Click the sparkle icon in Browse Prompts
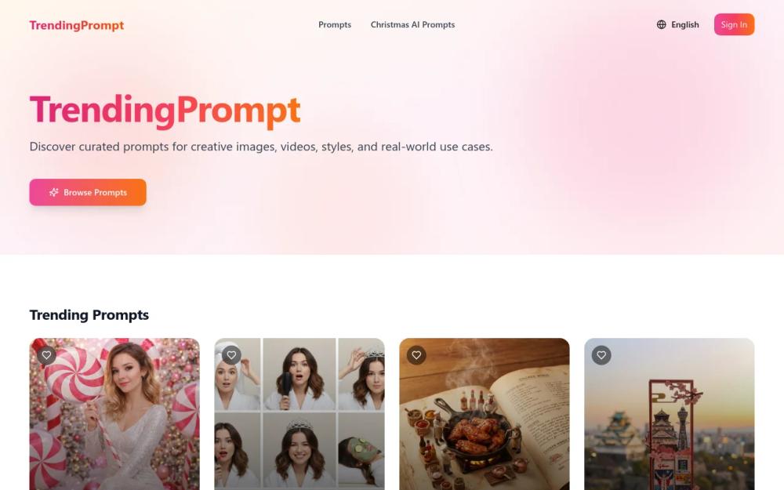 pyautogui.click(x=53, y=193)
